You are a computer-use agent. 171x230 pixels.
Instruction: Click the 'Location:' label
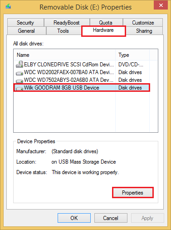pos(26,162)
